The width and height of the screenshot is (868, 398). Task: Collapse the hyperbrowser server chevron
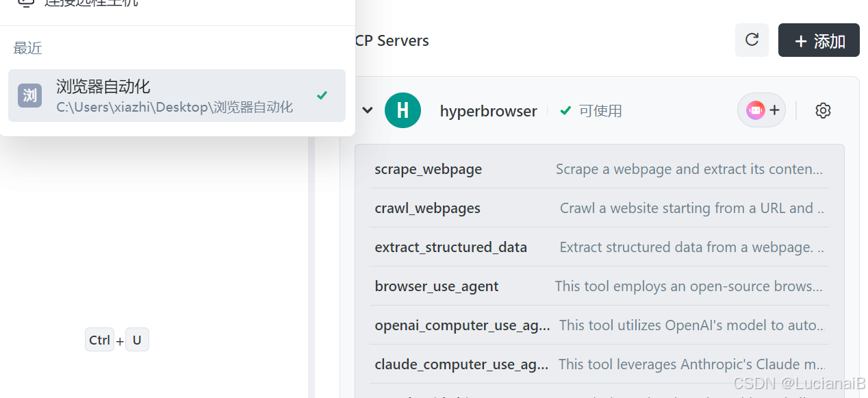pos(368,110)
